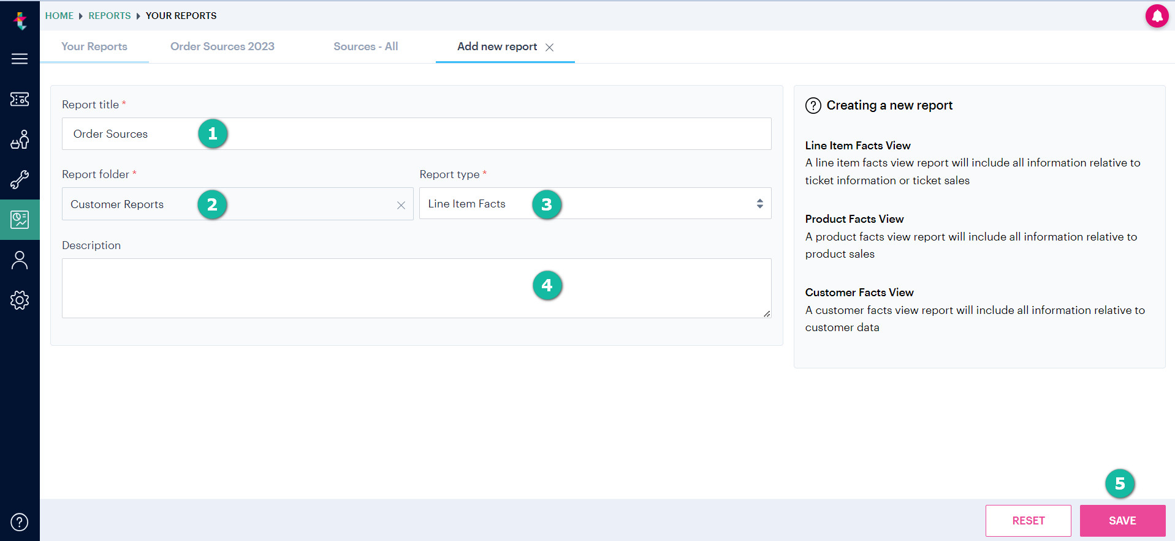Open the wrench tools icon
1175x541 pixels.
[20, 180]
